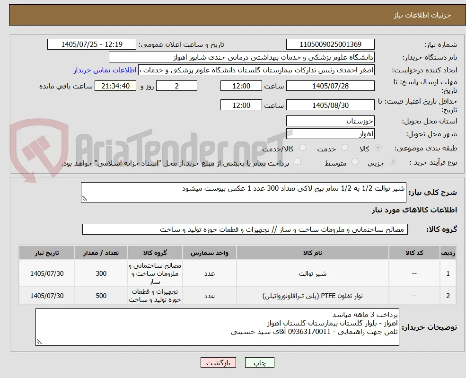Image resolution: width=466 pixels, height=378 pixels.
Task: Toggle the Islamic treasury payment checkbox
Action: click(x=297, y=162)
